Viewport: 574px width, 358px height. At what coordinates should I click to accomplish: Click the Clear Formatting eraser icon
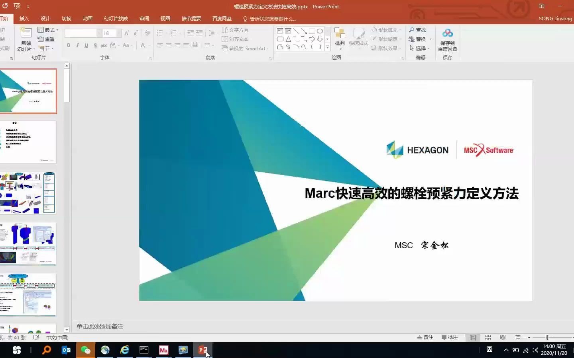pos(147,33)
